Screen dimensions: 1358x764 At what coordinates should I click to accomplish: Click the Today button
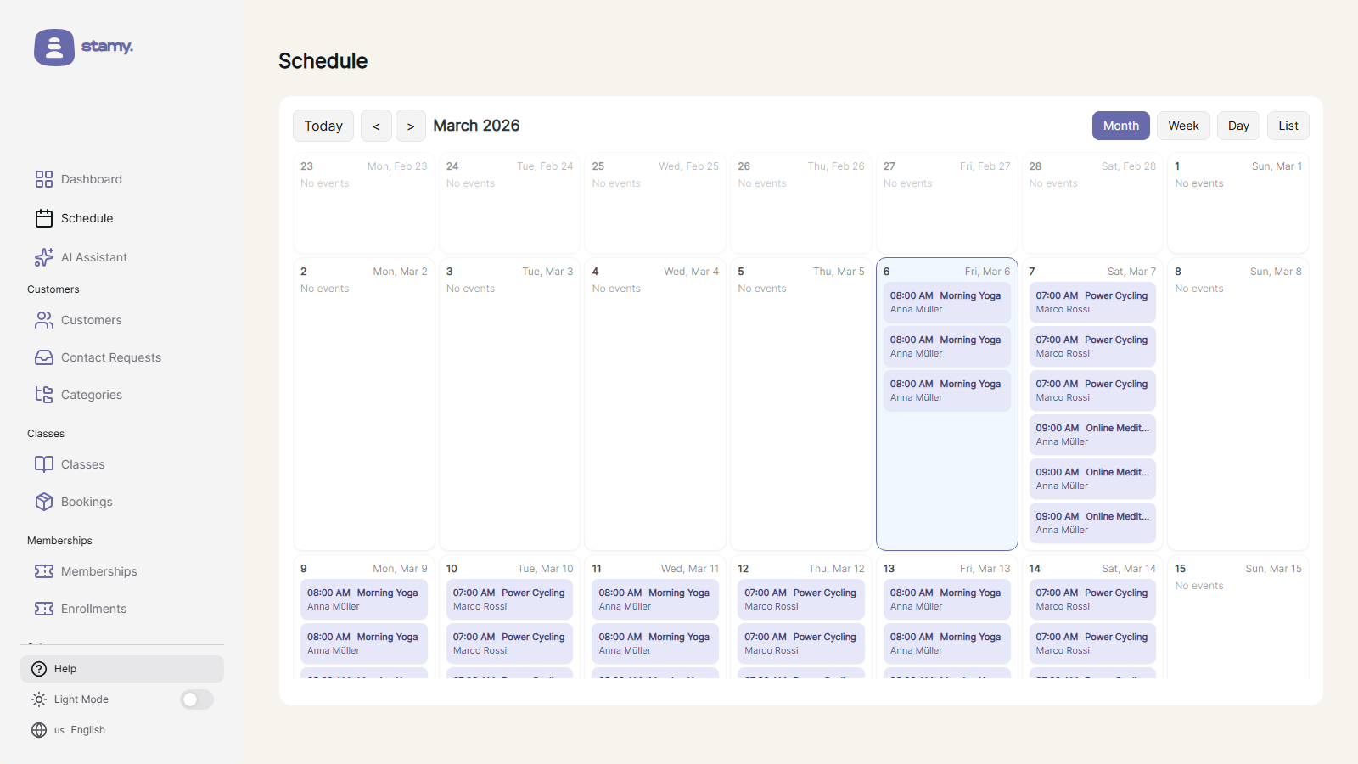click(x=323, y=126)
